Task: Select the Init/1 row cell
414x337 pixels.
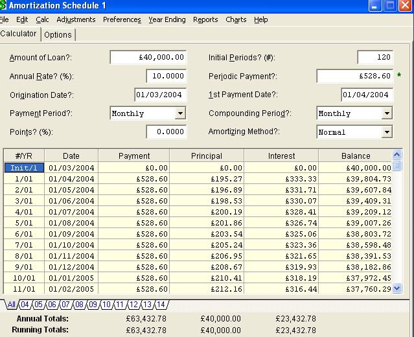Action: pyautogui.click(x=24, y=168)
